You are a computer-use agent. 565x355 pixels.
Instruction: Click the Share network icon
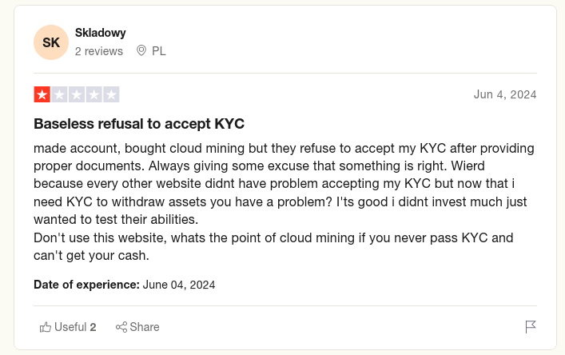click(121, 327)
